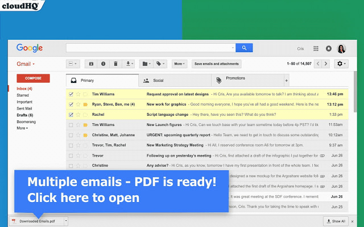This screenshot has height=227, width=364.
Task: Toggle importance marker on New Launch figures email
Action: [x=85, y=125]
